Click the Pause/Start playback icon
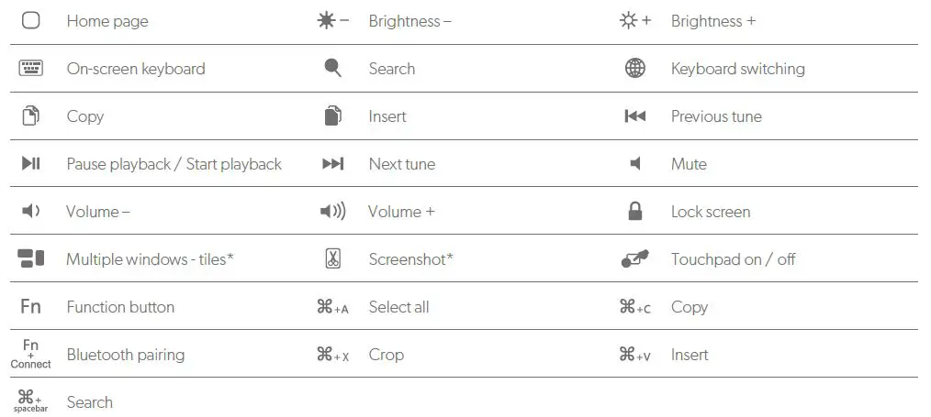931x417 pixels. (x=30, y=163)
